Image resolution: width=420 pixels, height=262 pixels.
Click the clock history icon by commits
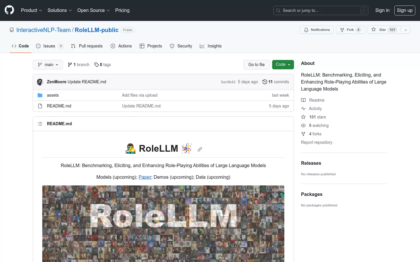point(265,82)
